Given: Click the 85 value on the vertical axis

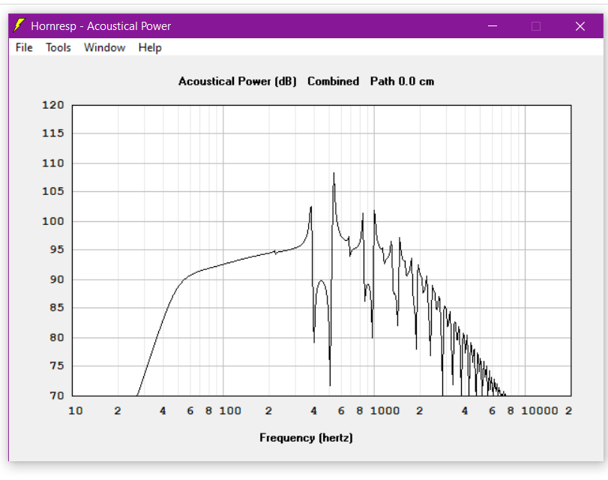Looking at the screenshot, I should [57, 307].
